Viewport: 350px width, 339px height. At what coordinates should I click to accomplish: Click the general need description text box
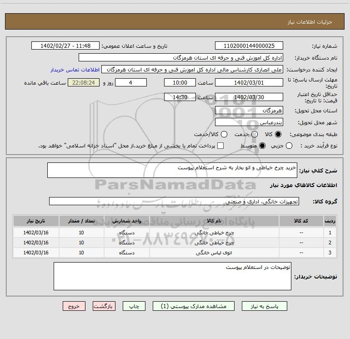pos(172,170)
